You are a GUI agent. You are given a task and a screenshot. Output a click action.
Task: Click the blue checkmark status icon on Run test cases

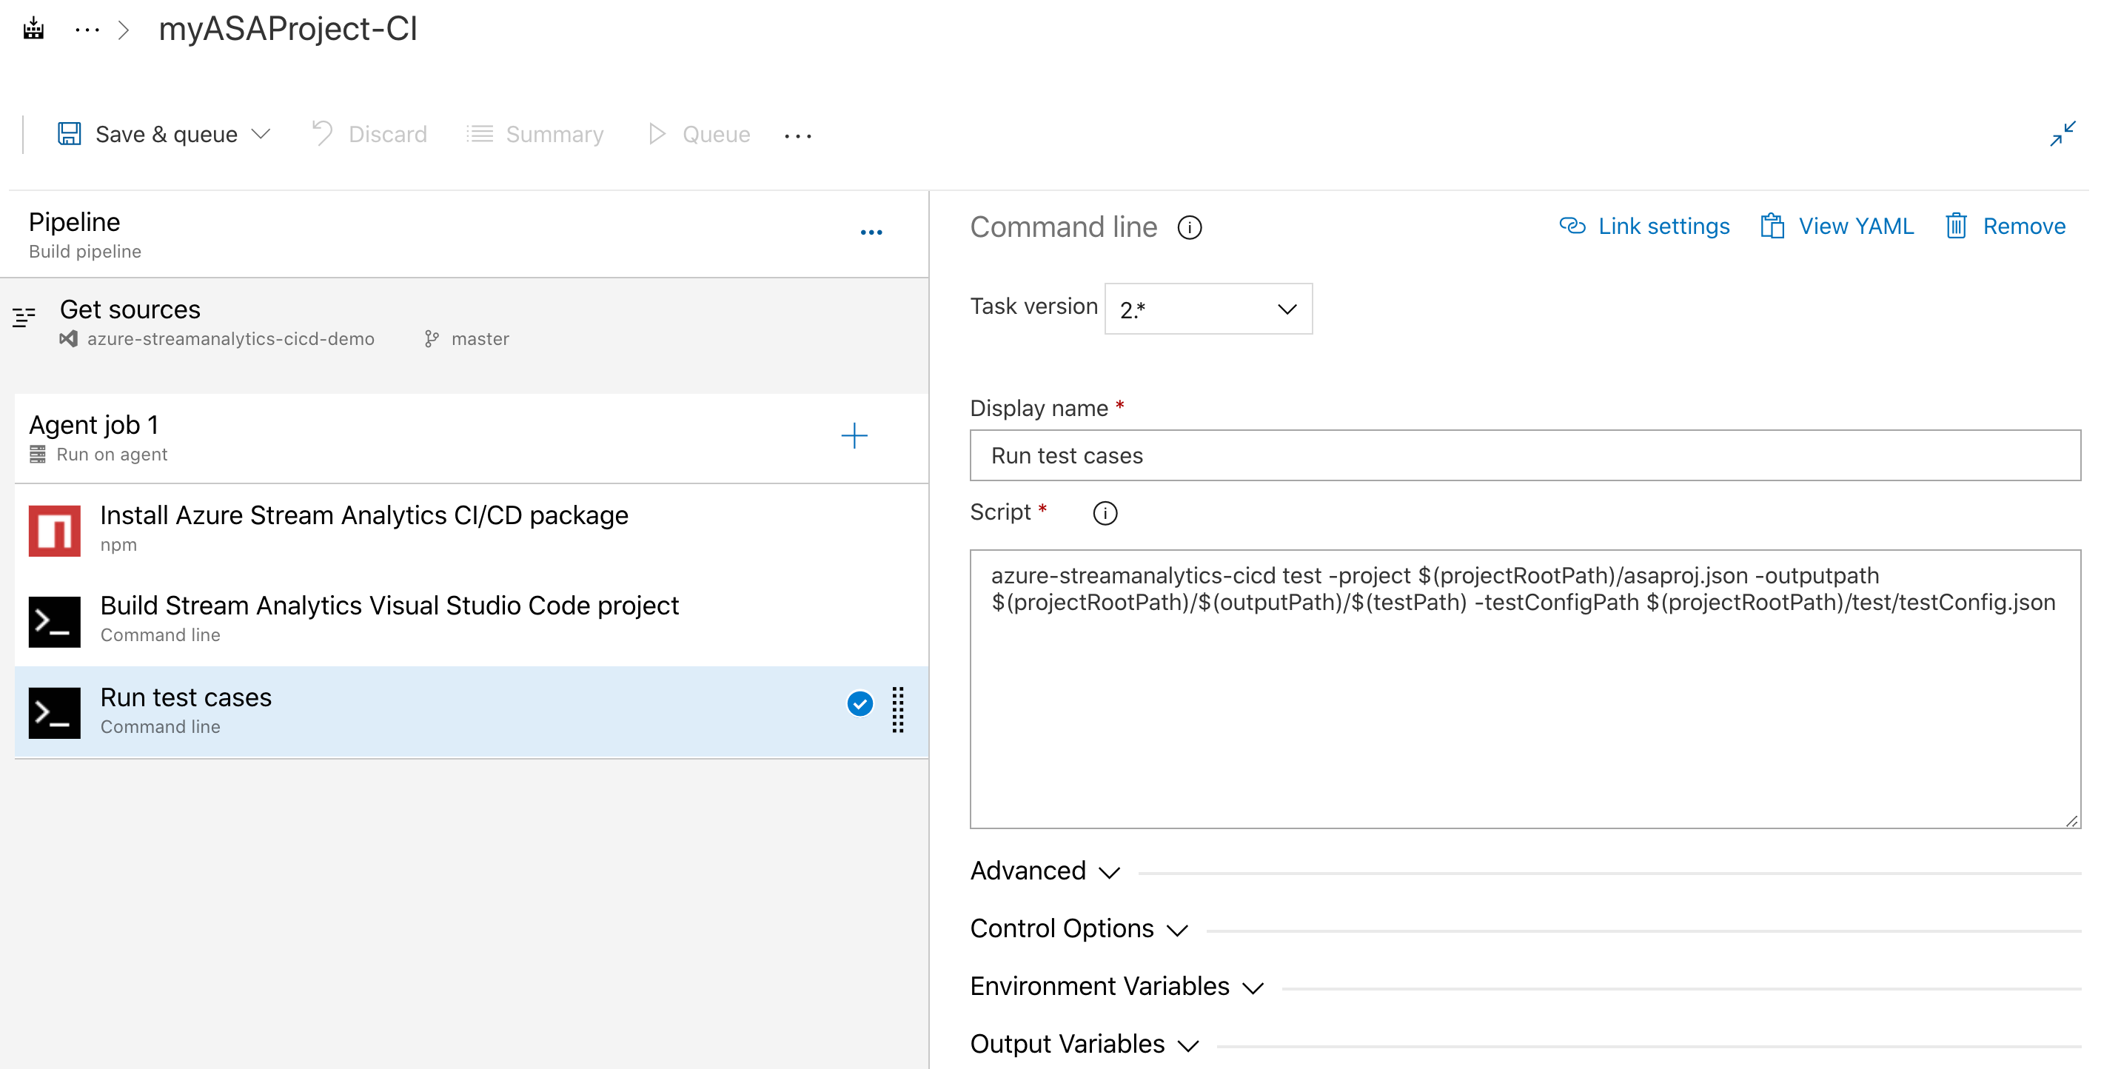point(859,705)
